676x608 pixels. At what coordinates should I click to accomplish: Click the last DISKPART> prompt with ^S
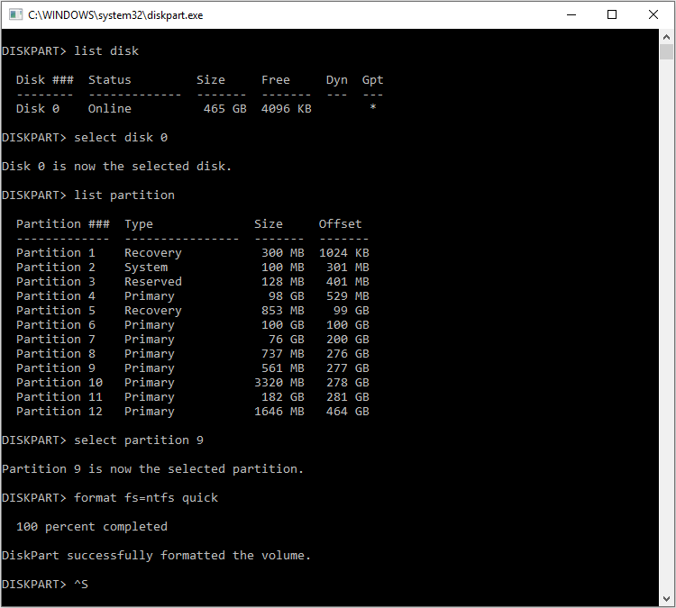(x=45, y=585)
